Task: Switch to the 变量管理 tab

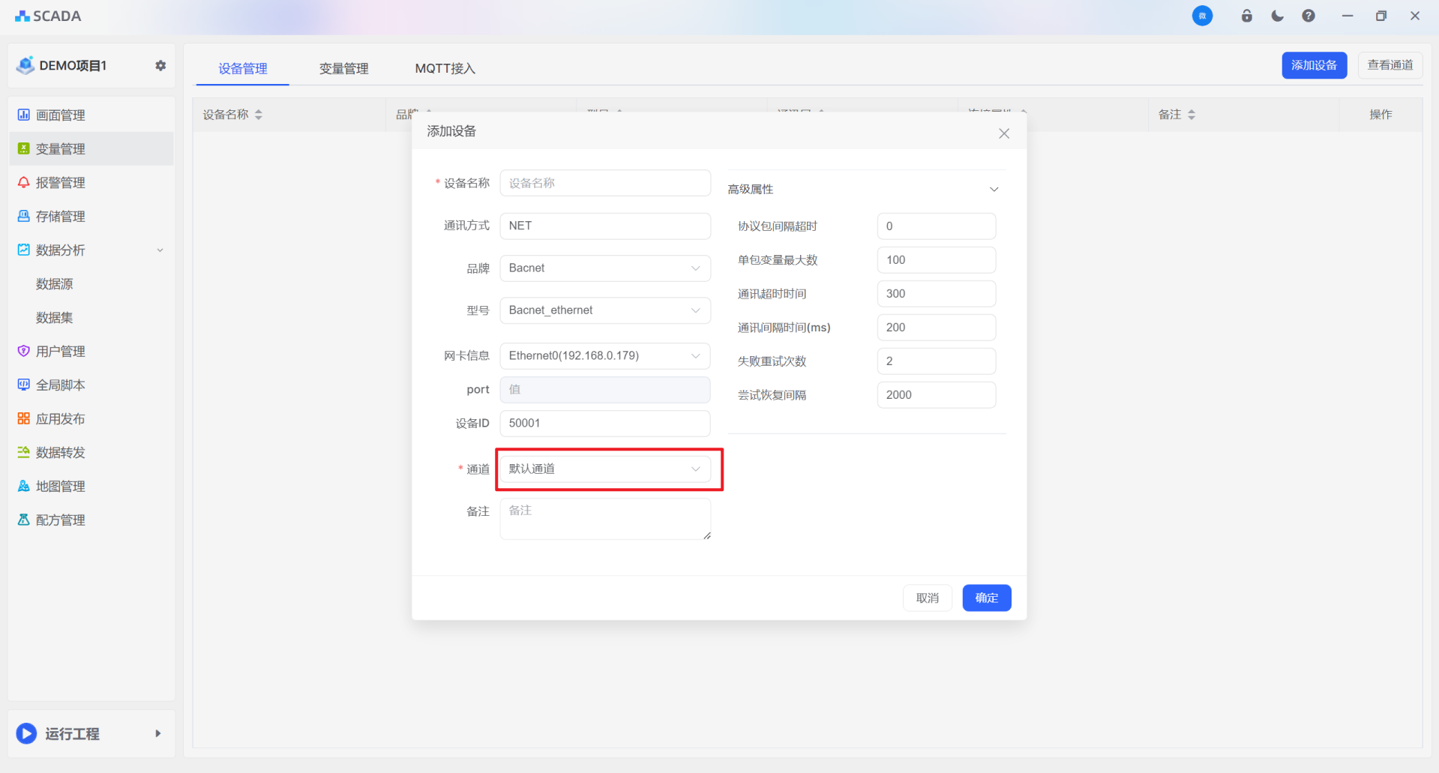Action: (x=343, y=69)
